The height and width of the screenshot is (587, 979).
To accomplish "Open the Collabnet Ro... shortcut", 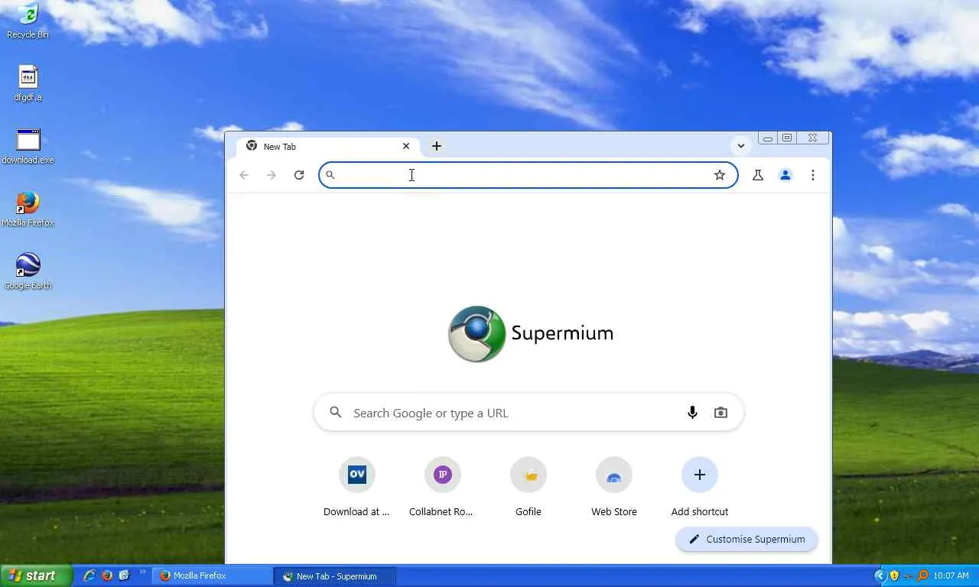I will pos(442,488).
